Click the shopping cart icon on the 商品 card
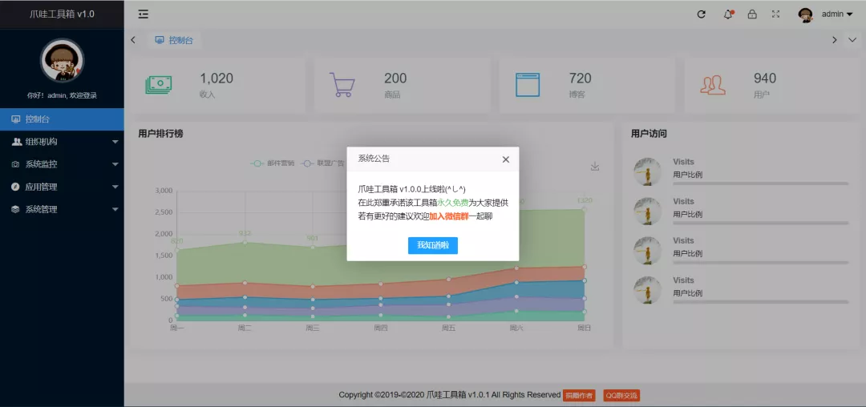866x407 pixels. (342, 84)
